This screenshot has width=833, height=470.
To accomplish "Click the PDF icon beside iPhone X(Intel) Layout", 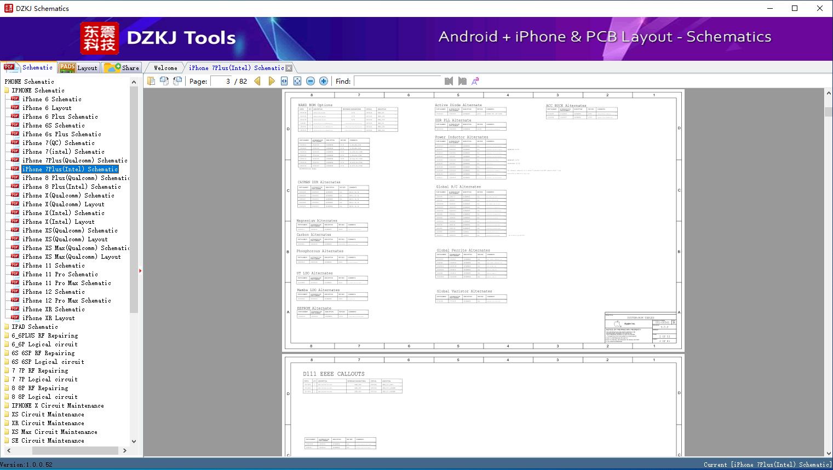I will click(x=15, y=222).
